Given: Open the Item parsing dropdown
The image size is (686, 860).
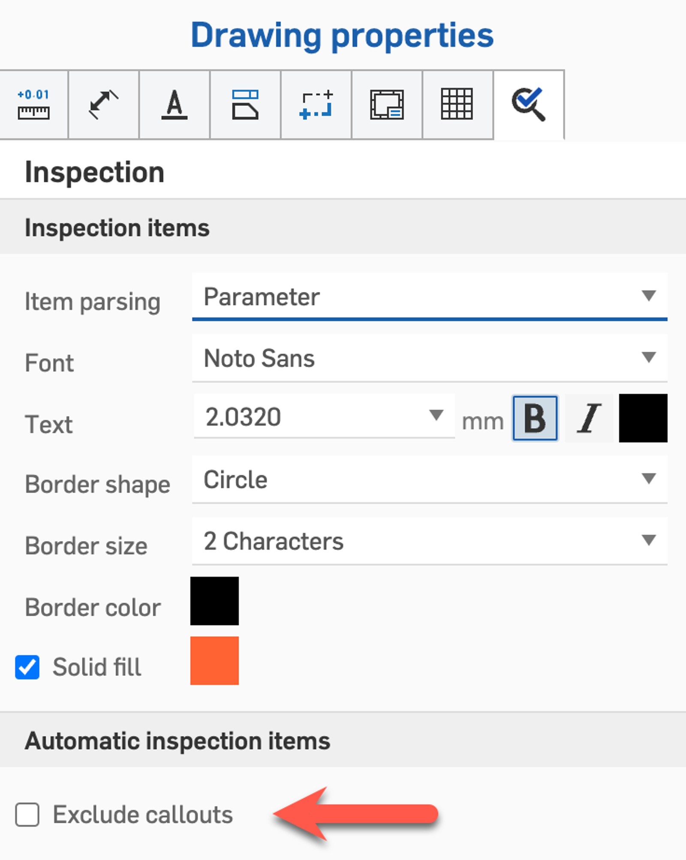Looking at the screenshot, I should coord(429,297).
